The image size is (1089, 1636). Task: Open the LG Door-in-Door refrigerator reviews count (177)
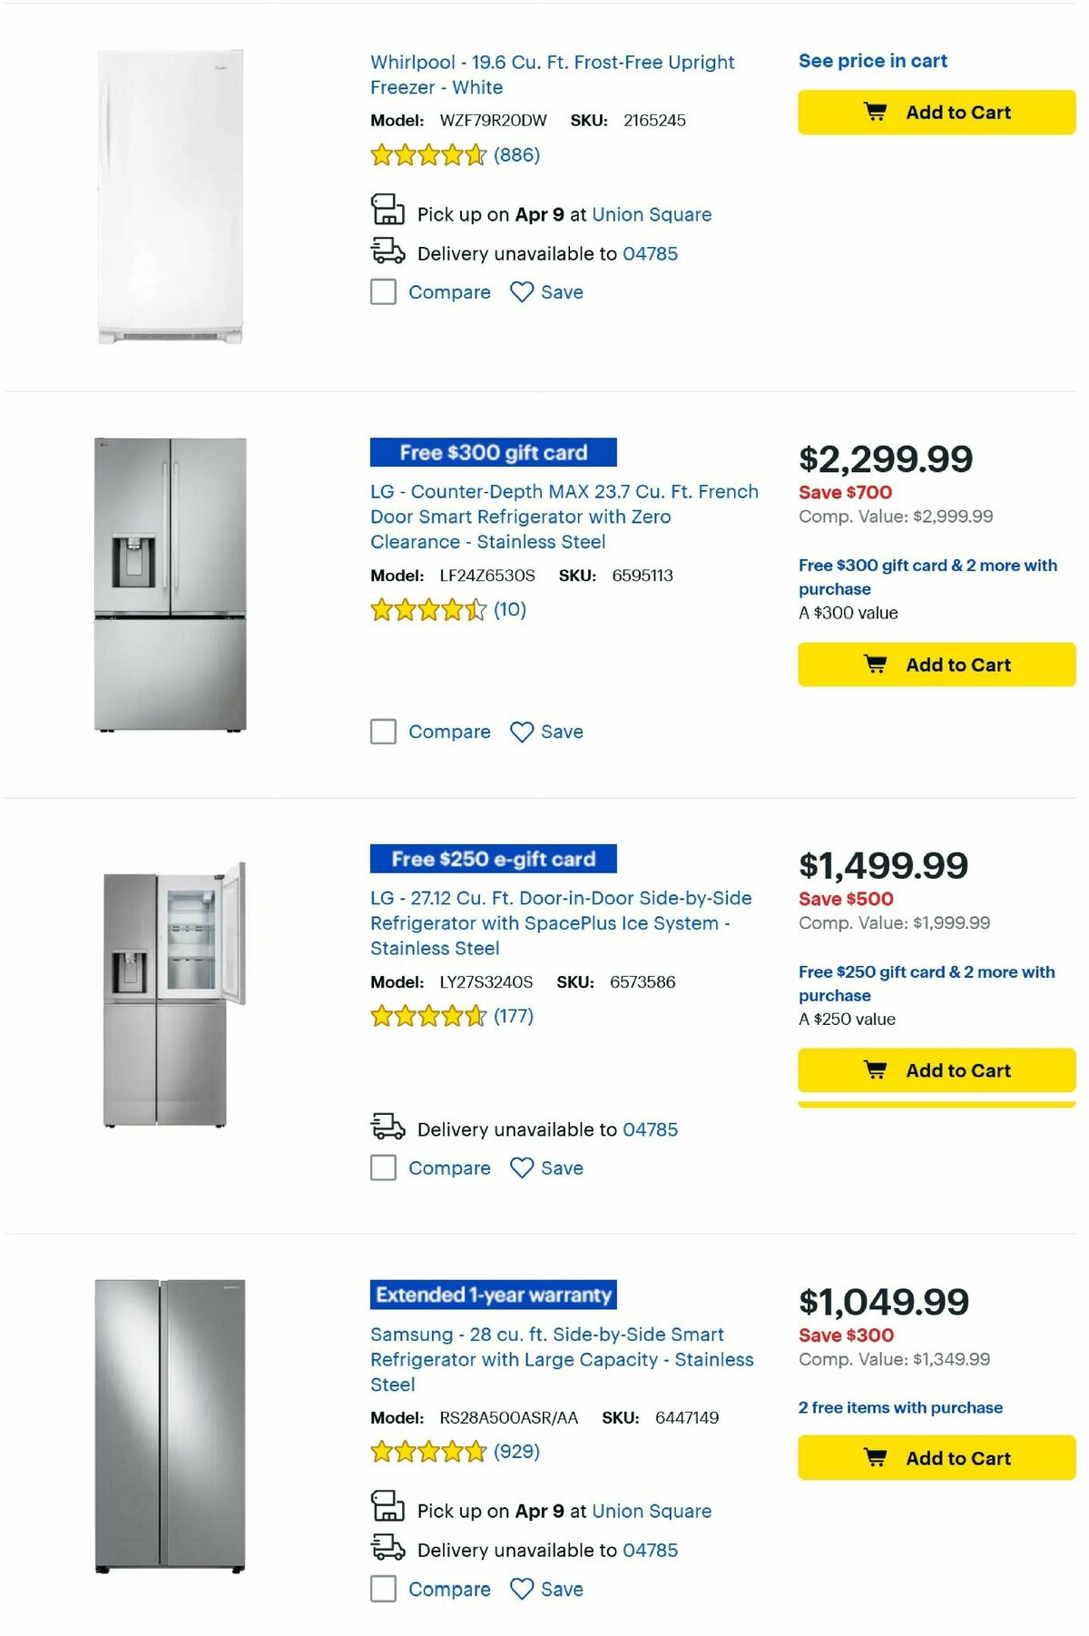tap(515, 1015)
